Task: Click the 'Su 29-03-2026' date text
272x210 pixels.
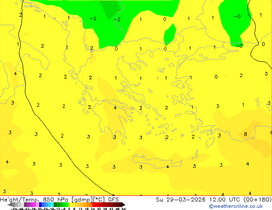Action: click(181, 200)
